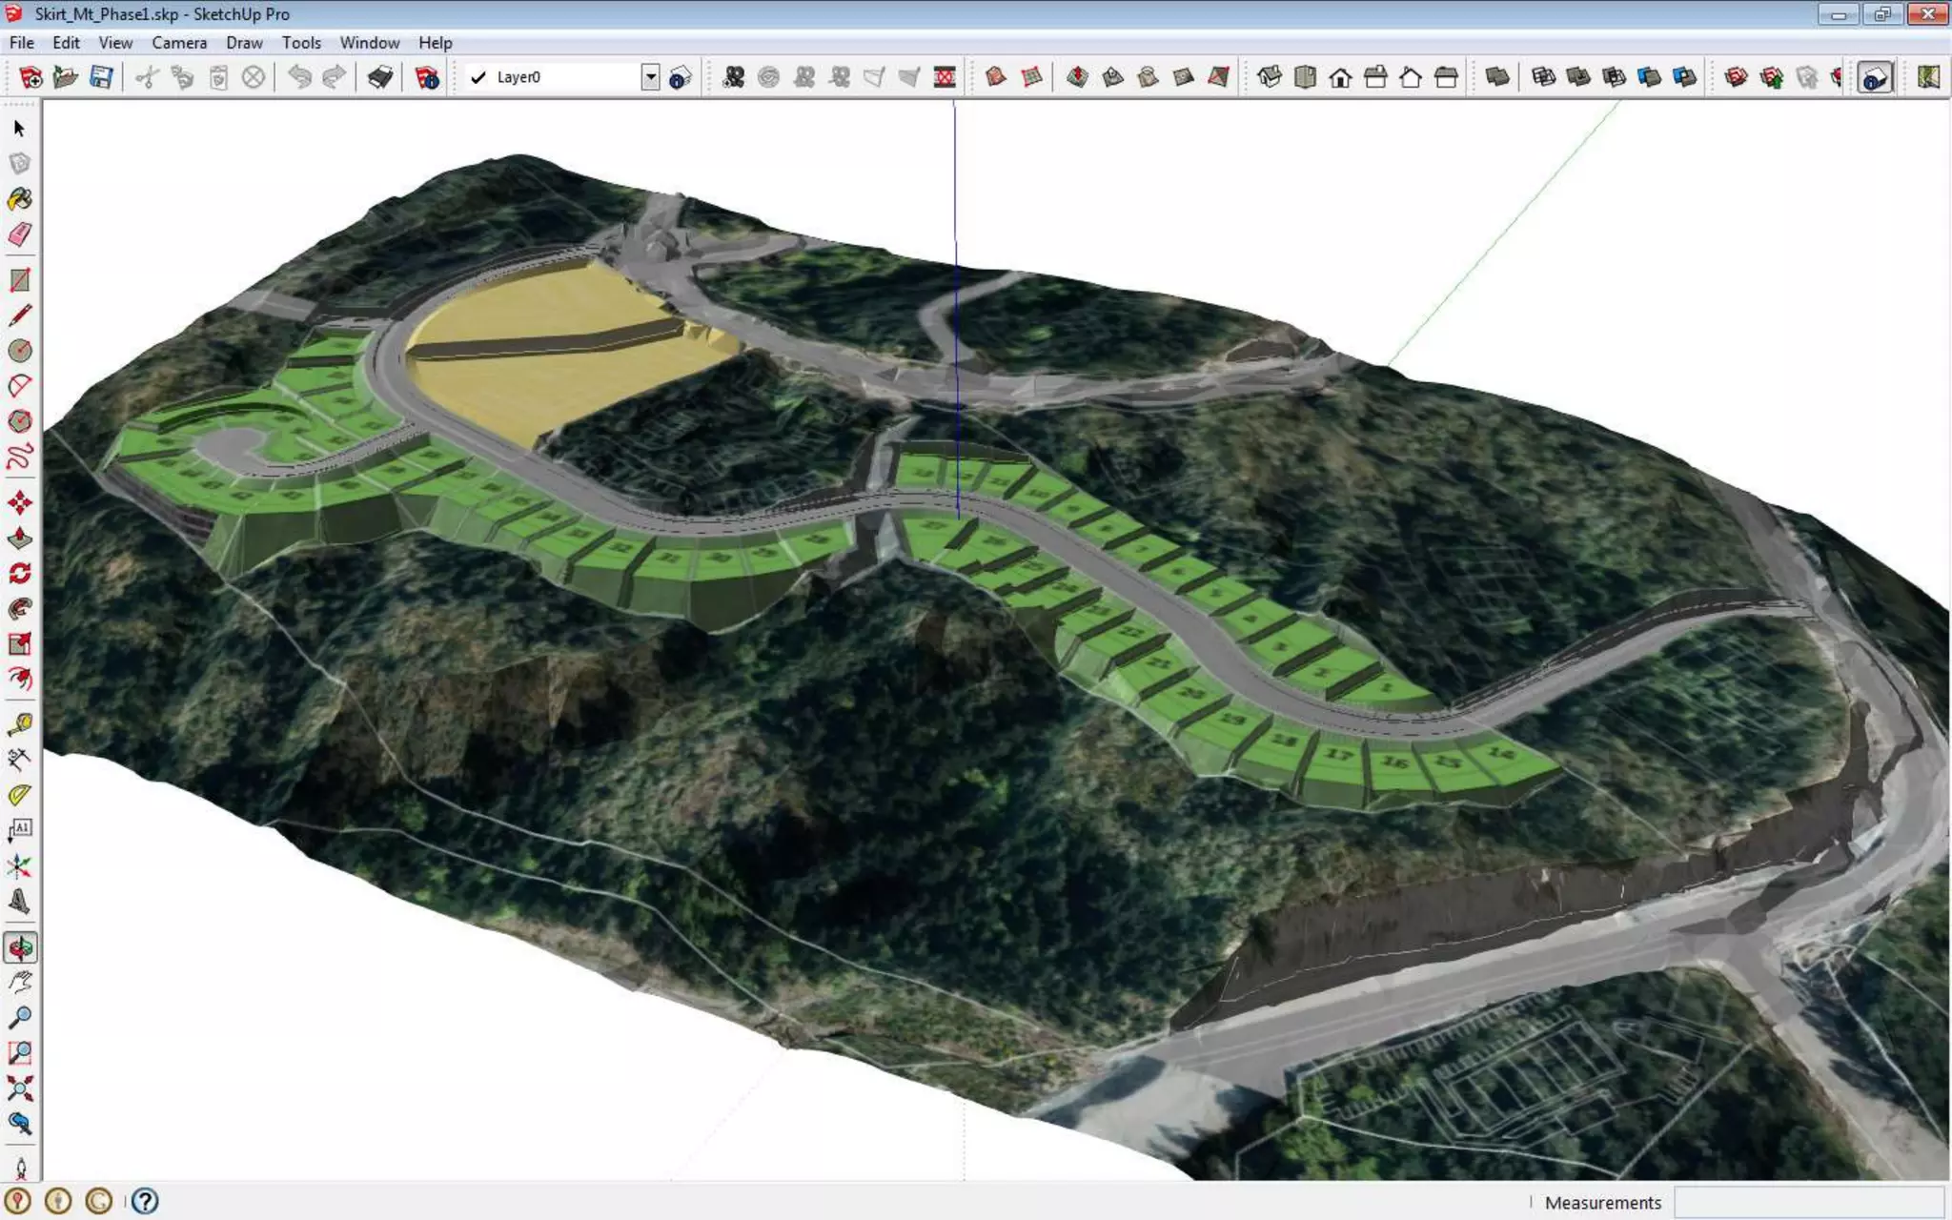
Task: Click the Help question mark button
Action: [x=145, y=1201]
